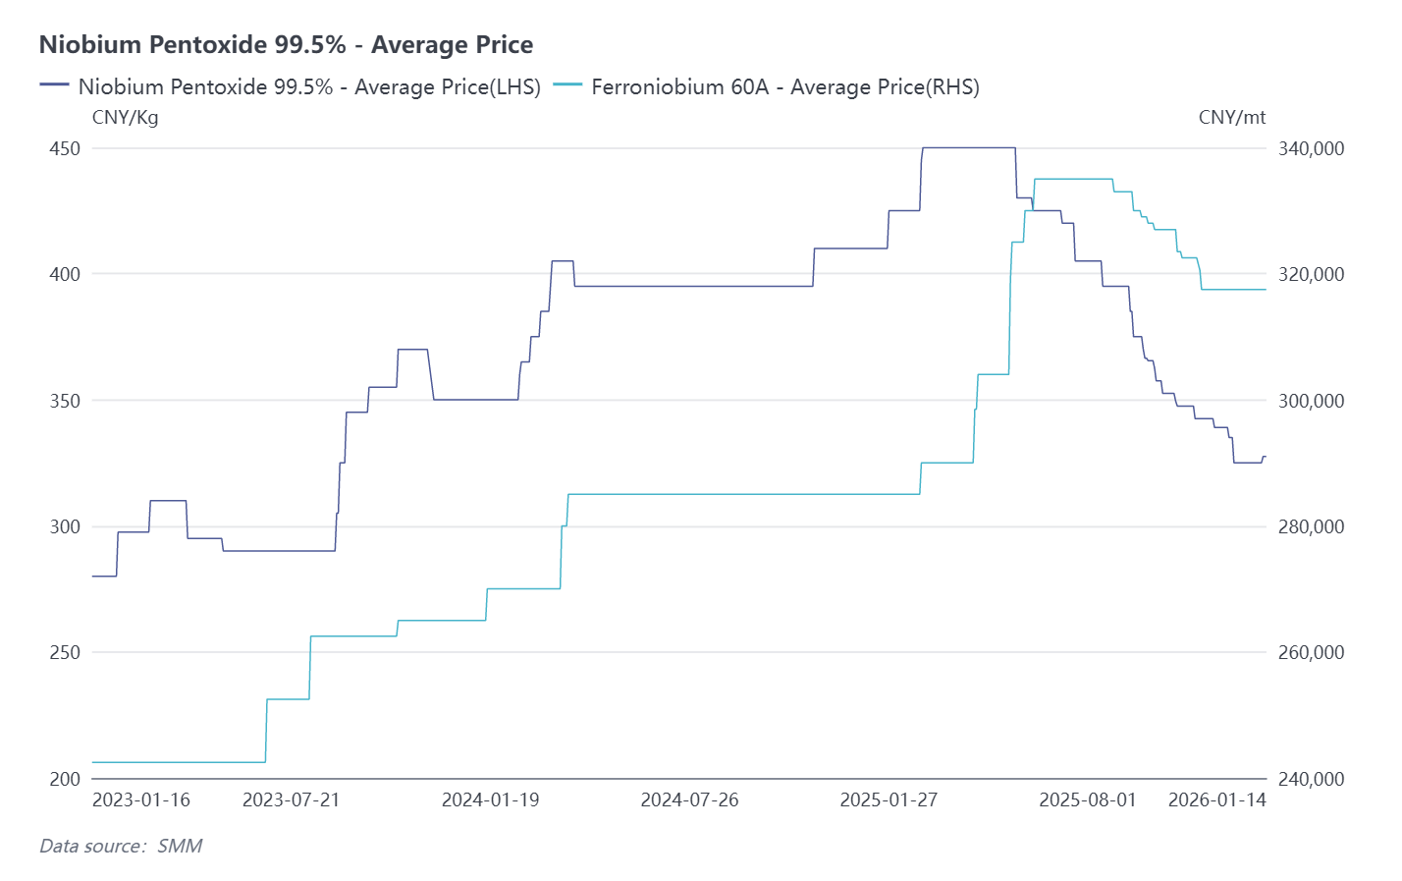Click the 340,000 right axis tick label
Image resolution: width=1402 pixels, height=881 pixels.
pyautogui.click(x=1311, y=148)
